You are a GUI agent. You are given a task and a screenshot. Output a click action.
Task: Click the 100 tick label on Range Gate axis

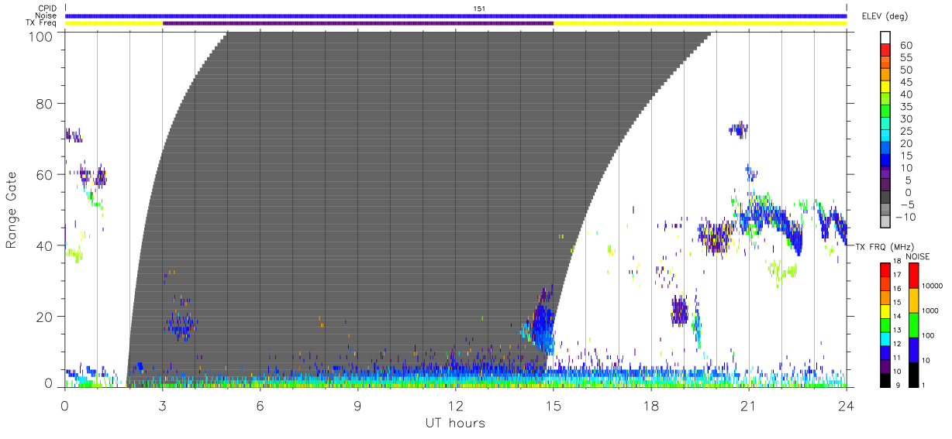(x=43, y=36)
